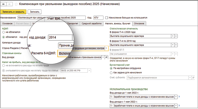This screenshot has width=198, height=109.
Task: Open the 'Средний заработок' tab
Action: 92,23
